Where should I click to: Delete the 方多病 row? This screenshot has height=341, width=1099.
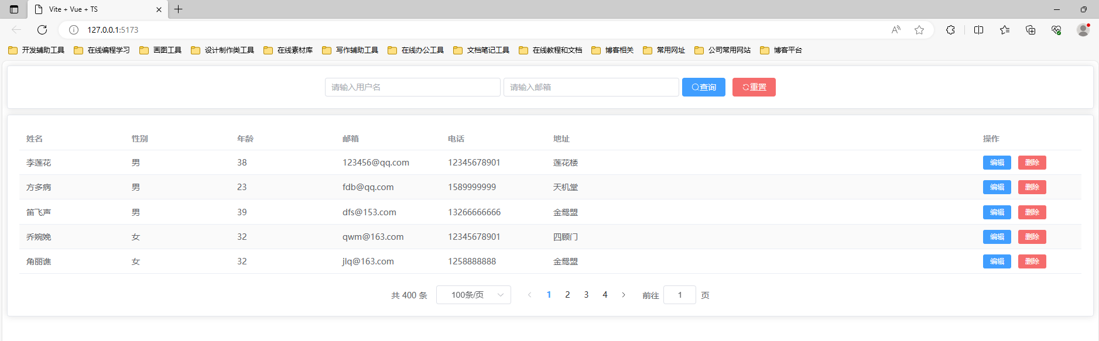(x=1032, y=187)
